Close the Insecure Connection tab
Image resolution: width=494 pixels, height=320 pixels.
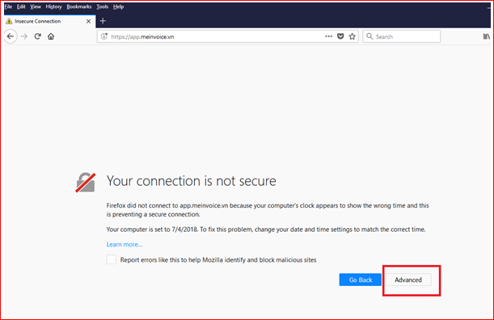coord(88,21)
